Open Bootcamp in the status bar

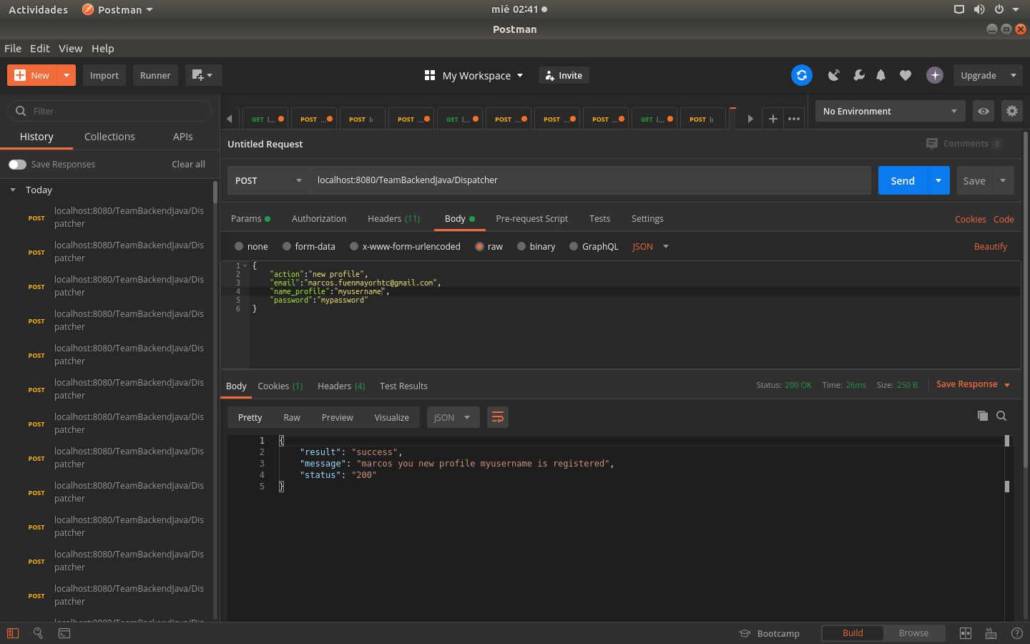[x=769, y=633]
